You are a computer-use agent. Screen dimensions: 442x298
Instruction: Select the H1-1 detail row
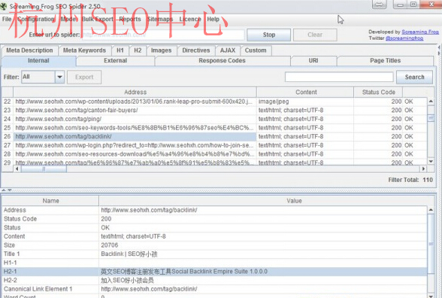click(215, 263)
